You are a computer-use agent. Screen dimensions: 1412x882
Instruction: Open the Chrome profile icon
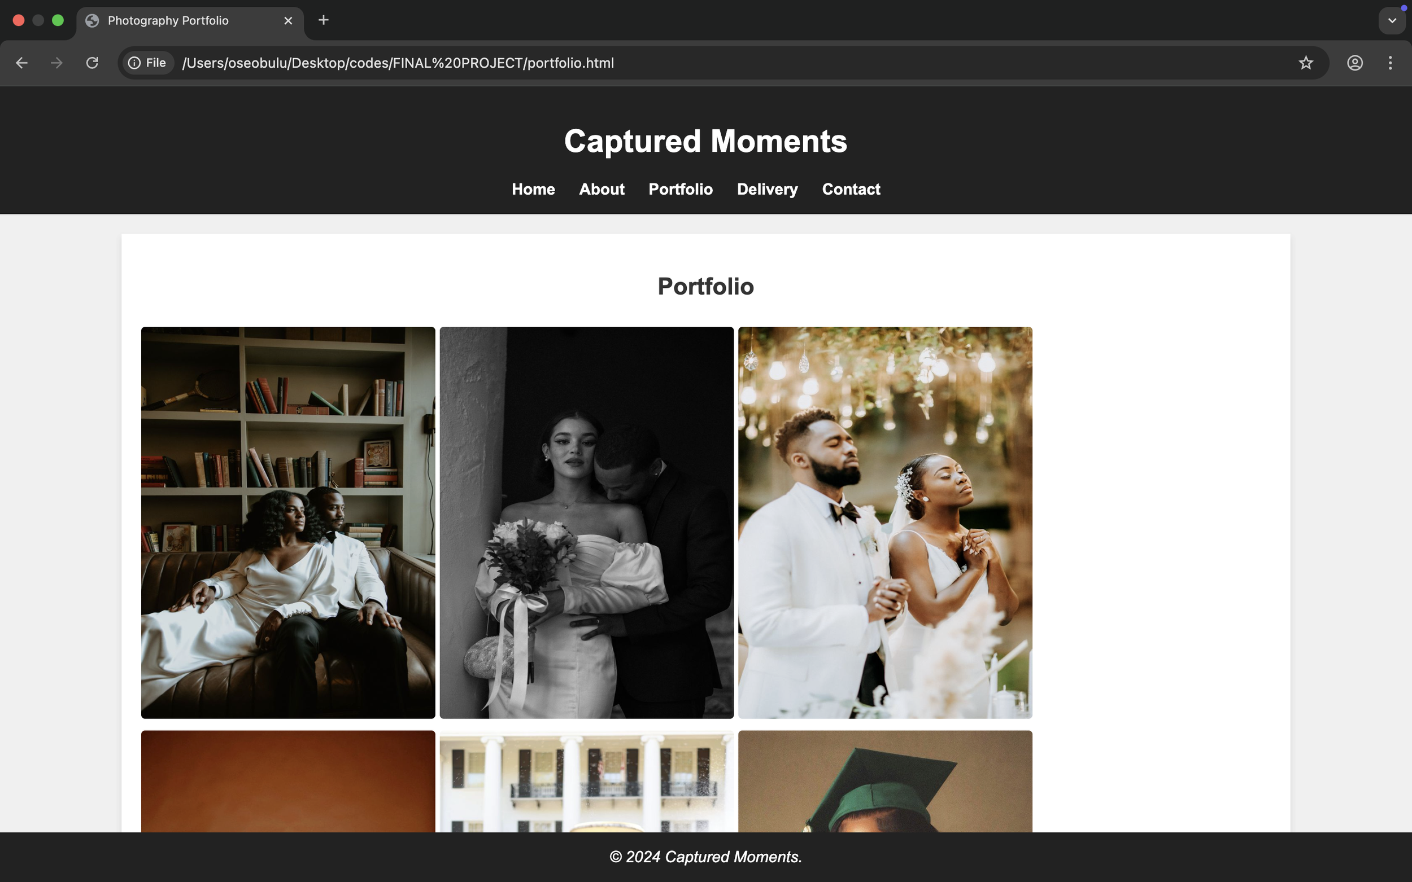1355,63
